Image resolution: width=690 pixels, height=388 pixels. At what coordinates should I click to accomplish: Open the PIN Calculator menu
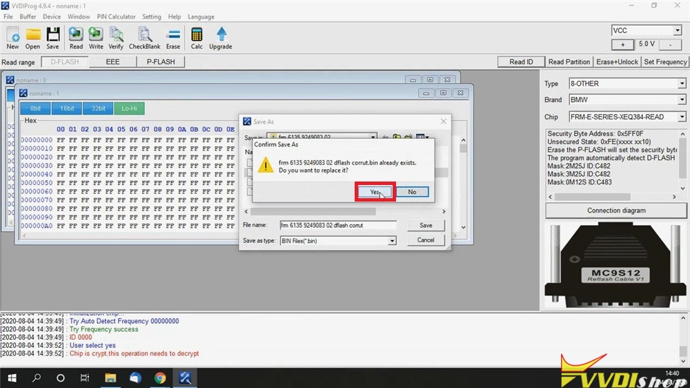pos(116,17)
